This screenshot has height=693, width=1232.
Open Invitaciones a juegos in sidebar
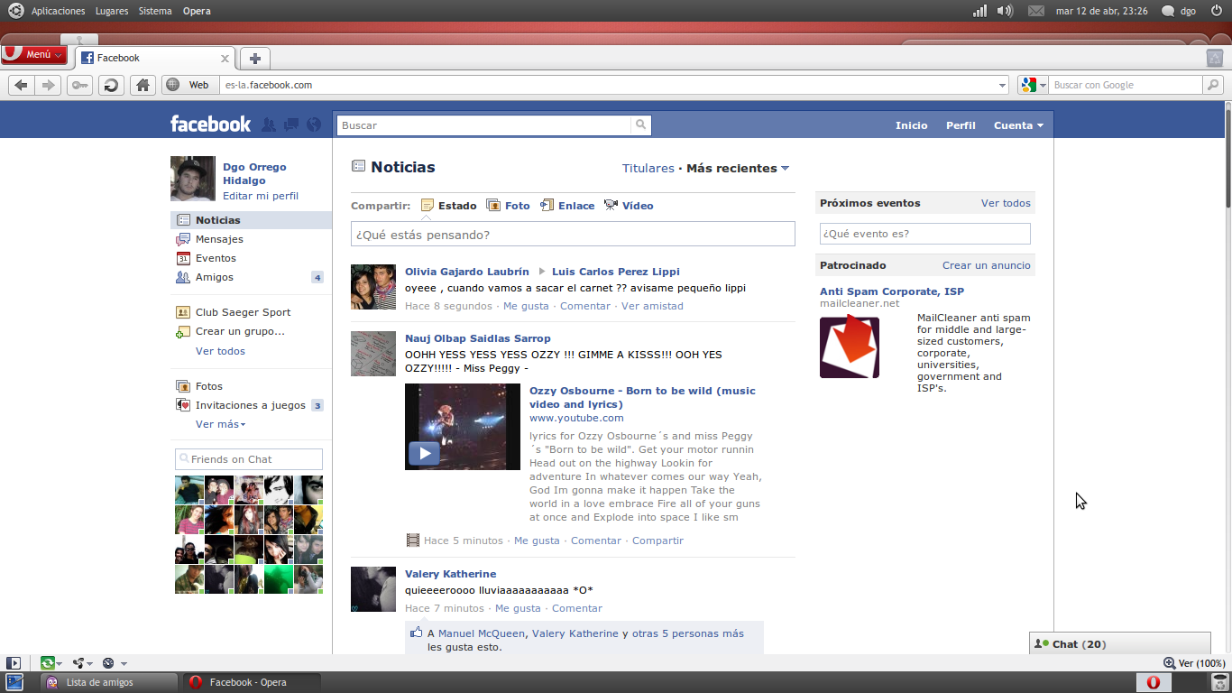click(250, 405)
